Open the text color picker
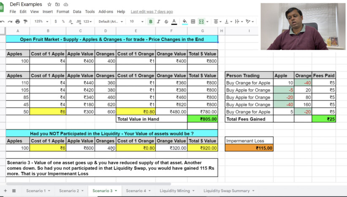 click(x=174, y=22)
